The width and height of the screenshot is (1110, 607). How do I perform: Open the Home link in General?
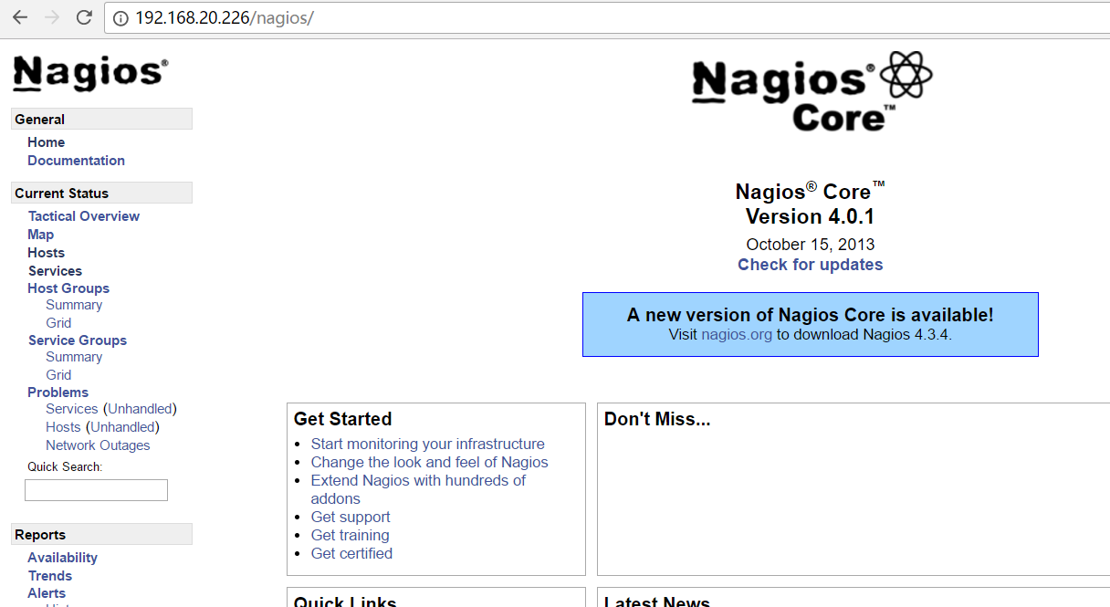(46, 142)
